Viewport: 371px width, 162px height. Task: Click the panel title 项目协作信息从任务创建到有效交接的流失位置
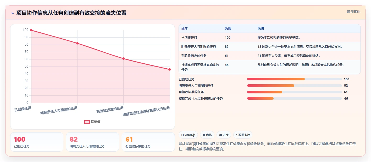pos(71,13)
